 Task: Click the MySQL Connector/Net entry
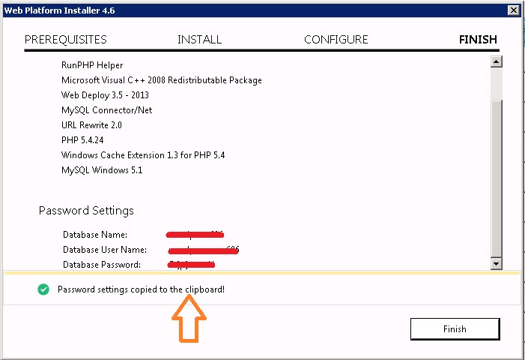106,110
